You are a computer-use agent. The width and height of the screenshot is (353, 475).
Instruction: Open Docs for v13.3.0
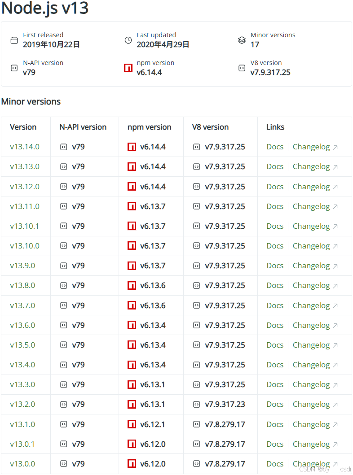coord(275,384)
